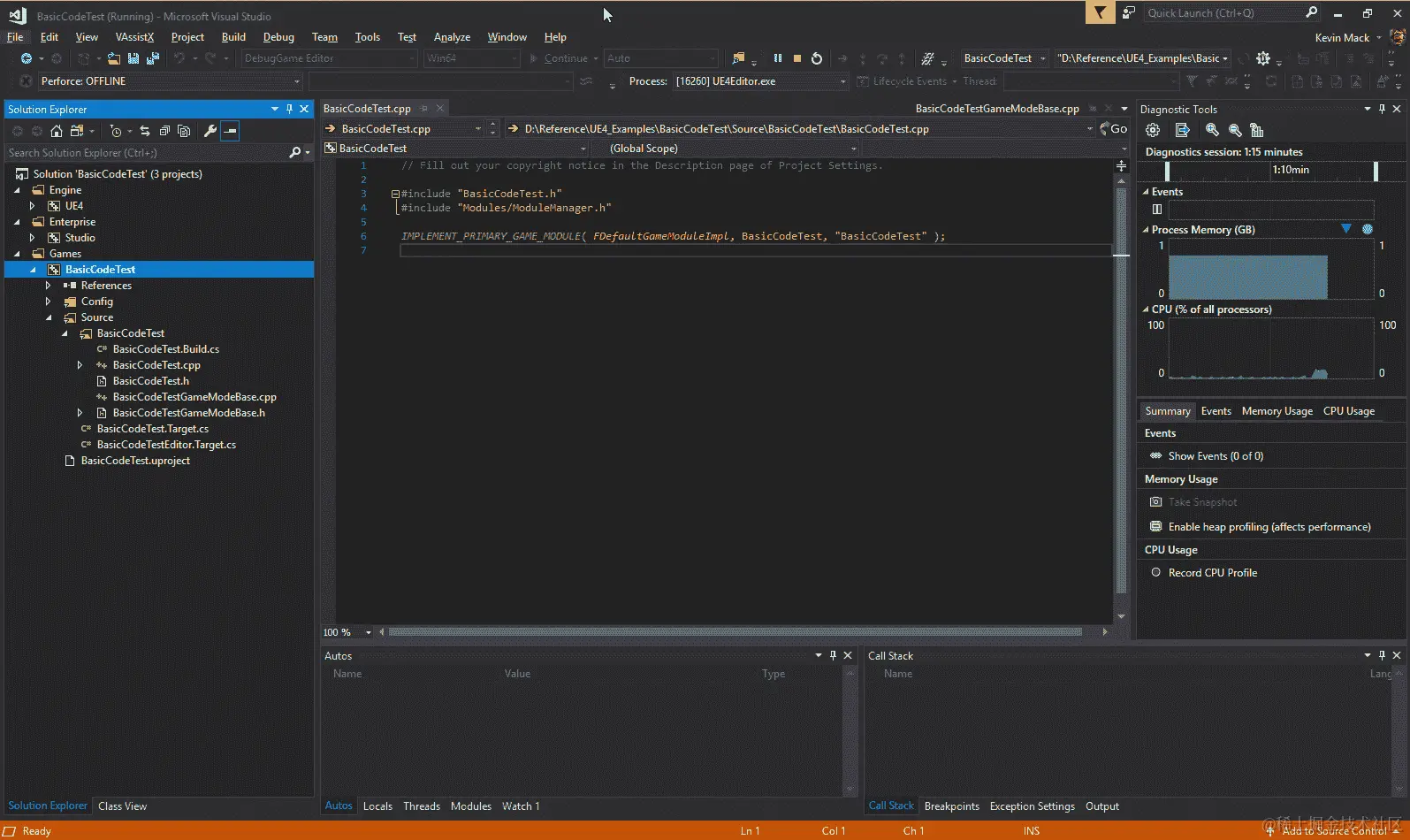
Task: Click the Restart debugging icon
Action: coord(817,58)
